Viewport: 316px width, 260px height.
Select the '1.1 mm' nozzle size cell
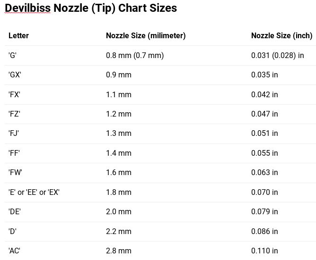tap(119, 94)
